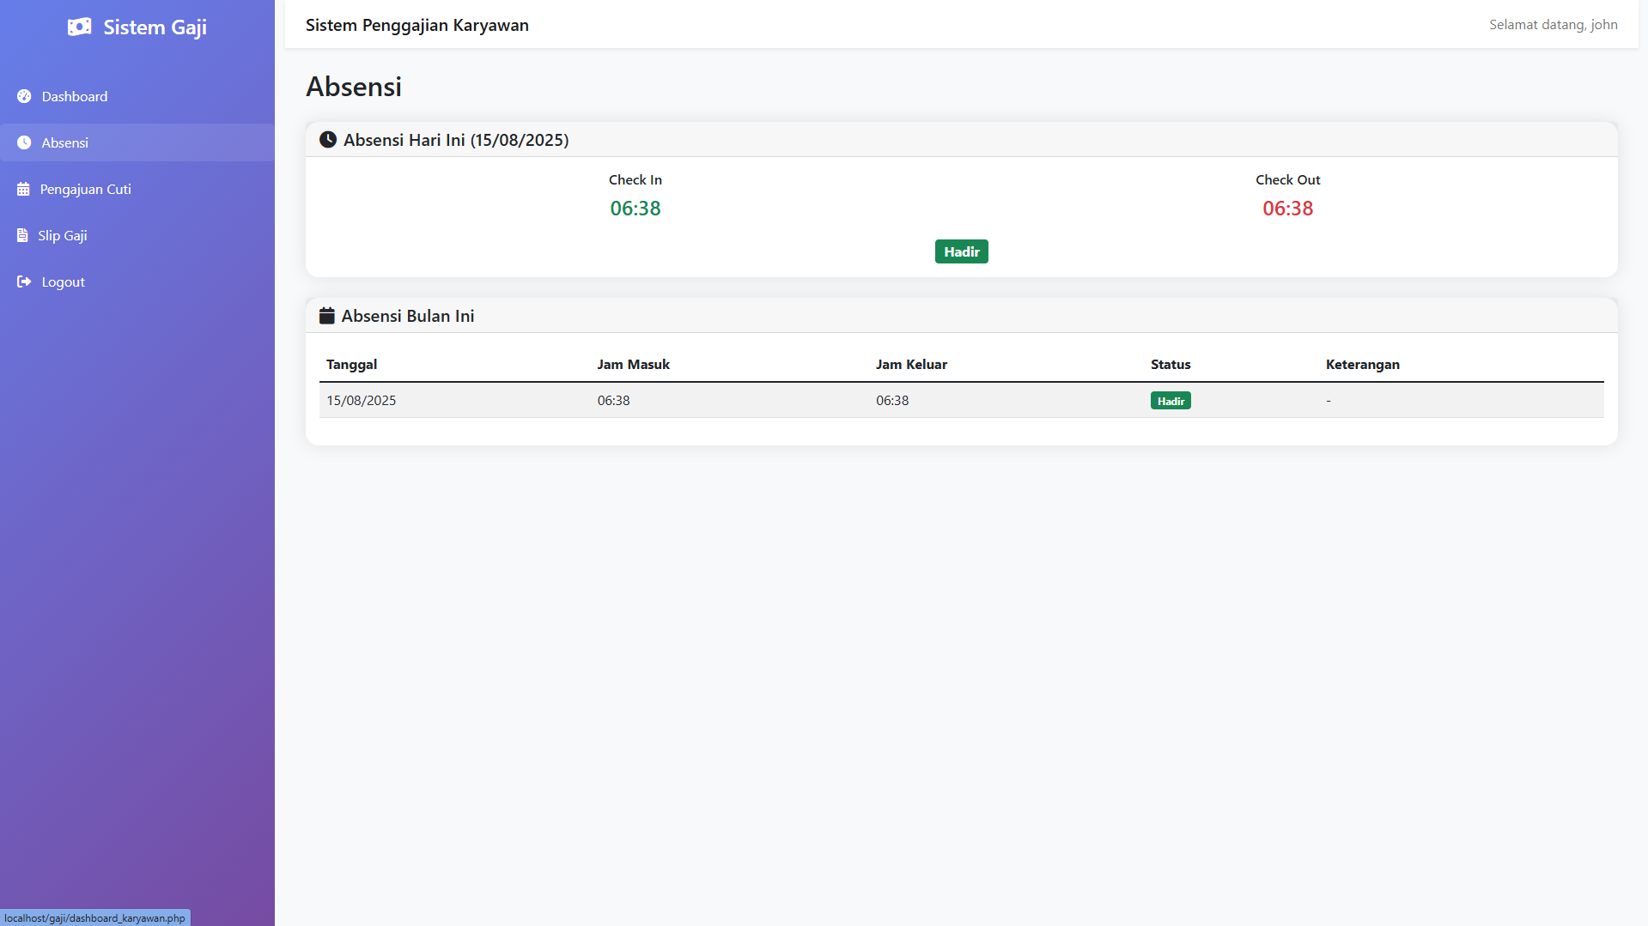Viewport: 1648px width, 926px height.
Task: Click the Sistem Gaji brand title
Action: click(155, 27)
